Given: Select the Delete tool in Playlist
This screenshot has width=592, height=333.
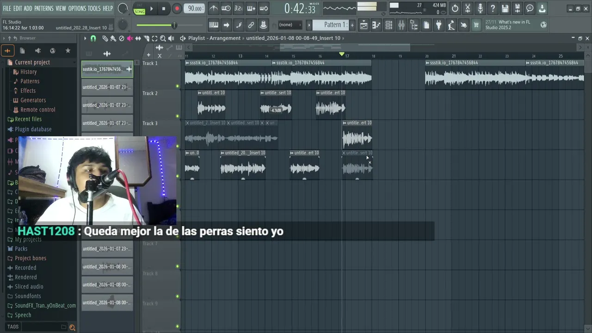Looking at the screenshot, I should coord(122,38).
